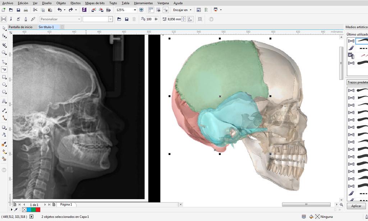
Task: Toggle Show Grid button
Action: coord(158,10)
